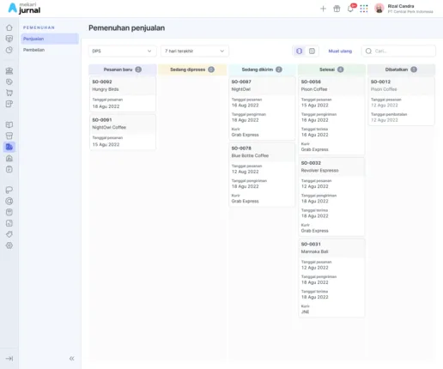The width and height of the screenshot is (443, 369).
Task: Click the notification bell icon
Action: [350, 9]
